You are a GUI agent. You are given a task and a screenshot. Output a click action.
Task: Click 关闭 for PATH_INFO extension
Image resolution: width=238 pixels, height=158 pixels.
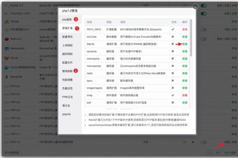185,29
